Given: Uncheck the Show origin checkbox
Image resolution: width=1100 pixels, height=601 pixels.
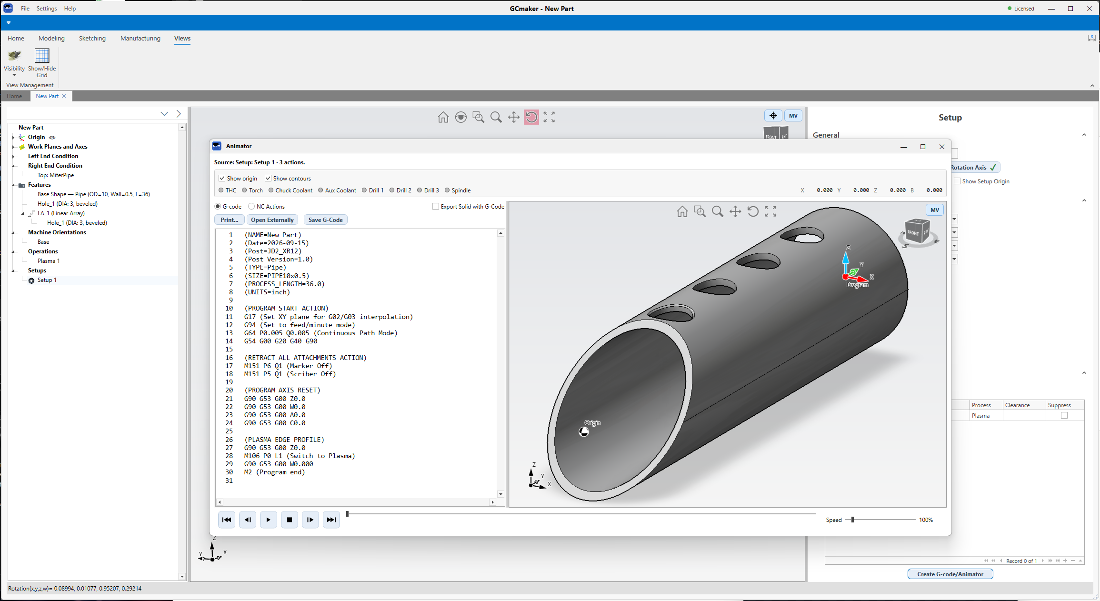Looking at the screenshot, I should tap(222, 178).
